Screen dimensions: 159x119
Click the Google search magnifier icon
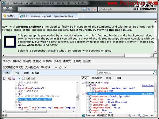point(100,9)
